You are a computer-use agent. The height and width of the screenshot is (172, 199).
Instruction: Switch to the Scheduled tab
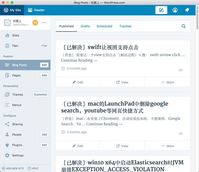click(104, 26)
